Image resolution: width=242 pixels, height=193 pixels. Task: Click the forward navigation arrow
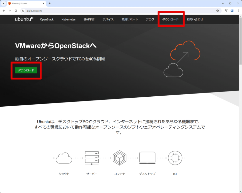coord(10,11)
